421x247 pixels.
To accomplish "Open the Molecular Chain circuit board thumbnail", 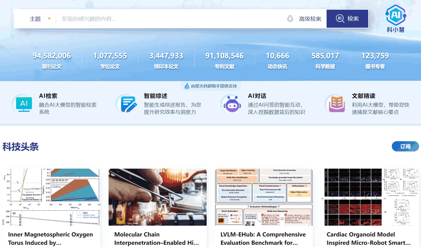I will [x=157, y=197].
